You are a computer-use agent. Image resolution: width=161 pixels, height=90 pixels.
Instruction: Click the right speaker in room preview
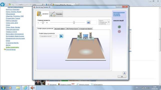(90, 35)
